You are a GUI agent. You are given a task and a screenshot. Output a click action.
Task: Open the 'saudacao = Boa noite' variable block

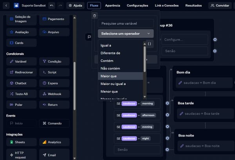pos(206,146)
